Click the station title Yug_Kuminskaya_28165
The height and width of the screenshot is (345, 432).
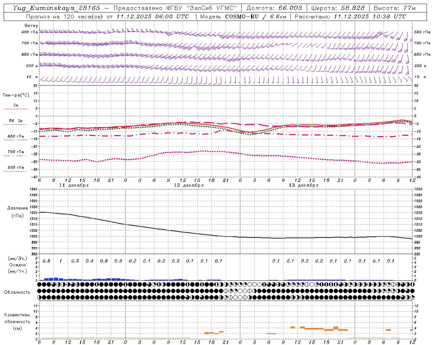(x=56, y=8)
